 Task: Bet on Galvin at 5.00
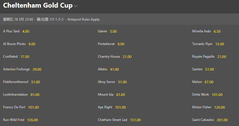(x=113, y=31)
